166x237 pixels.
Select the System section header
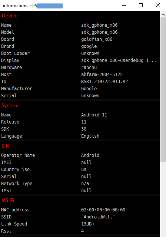tap(10, 105)
